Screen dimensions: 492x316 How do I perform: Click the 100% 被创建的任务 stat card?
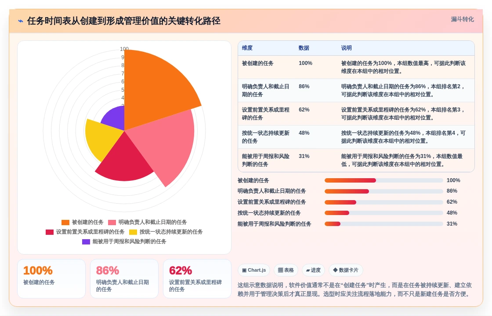click(x=51, y=279)
